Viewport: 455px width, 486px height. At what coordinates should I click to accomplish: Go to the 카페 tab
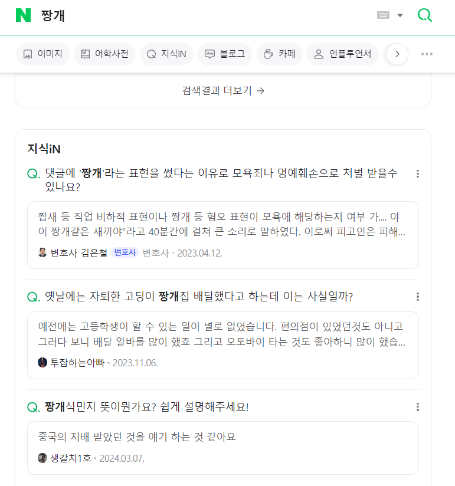(279, 54)
